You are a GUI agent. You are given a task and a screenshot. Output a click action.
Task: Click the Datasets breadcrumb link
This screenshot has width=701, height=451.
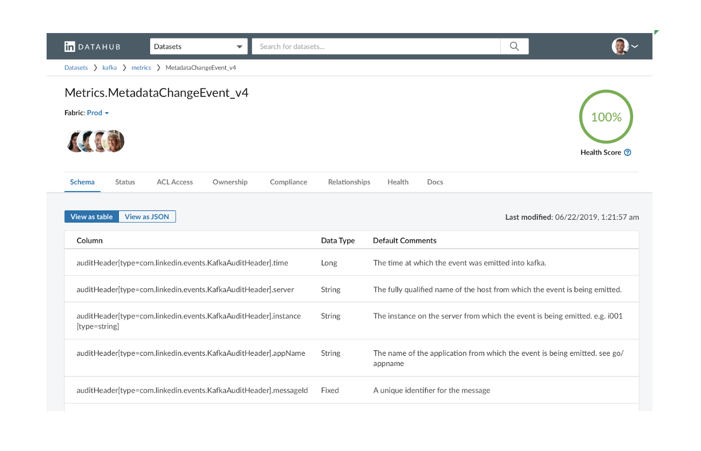(x=76, y=68)
